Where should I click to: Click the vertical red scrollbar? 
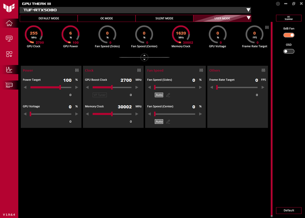[x=272, y=118]
